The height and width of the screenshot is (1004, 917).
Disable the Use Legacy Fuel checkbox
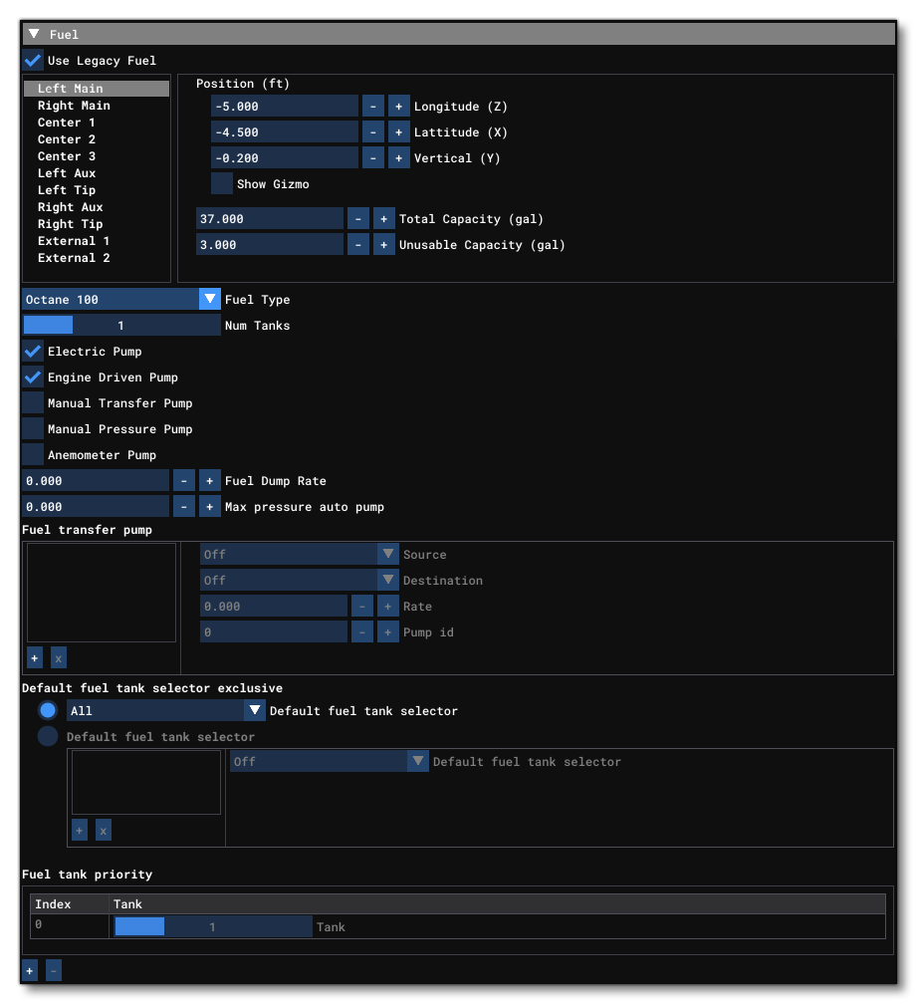coord(32,60)
